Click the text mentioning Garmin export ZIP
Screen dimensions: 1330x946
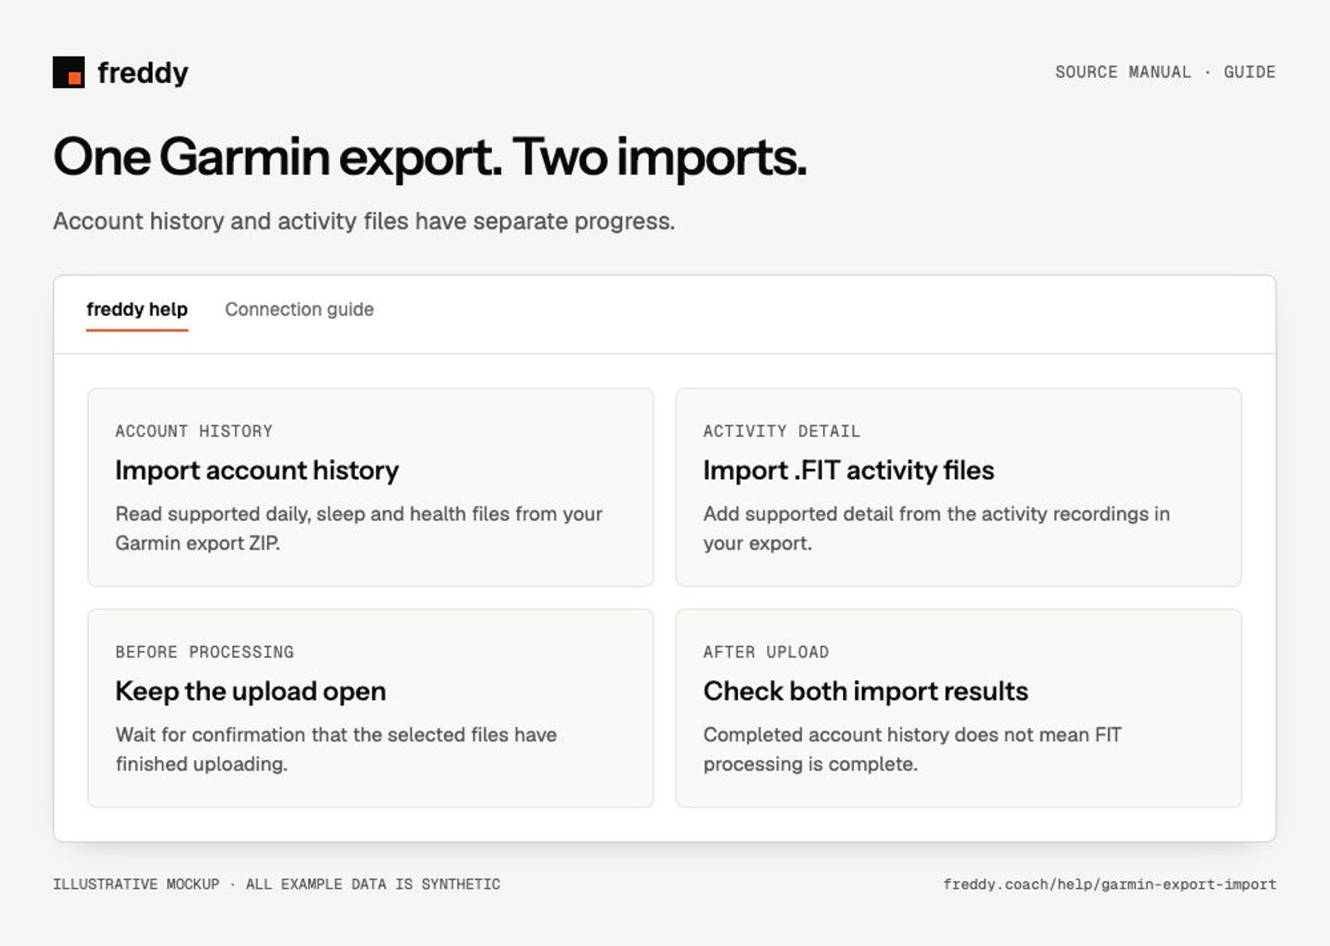click(359, 528)
